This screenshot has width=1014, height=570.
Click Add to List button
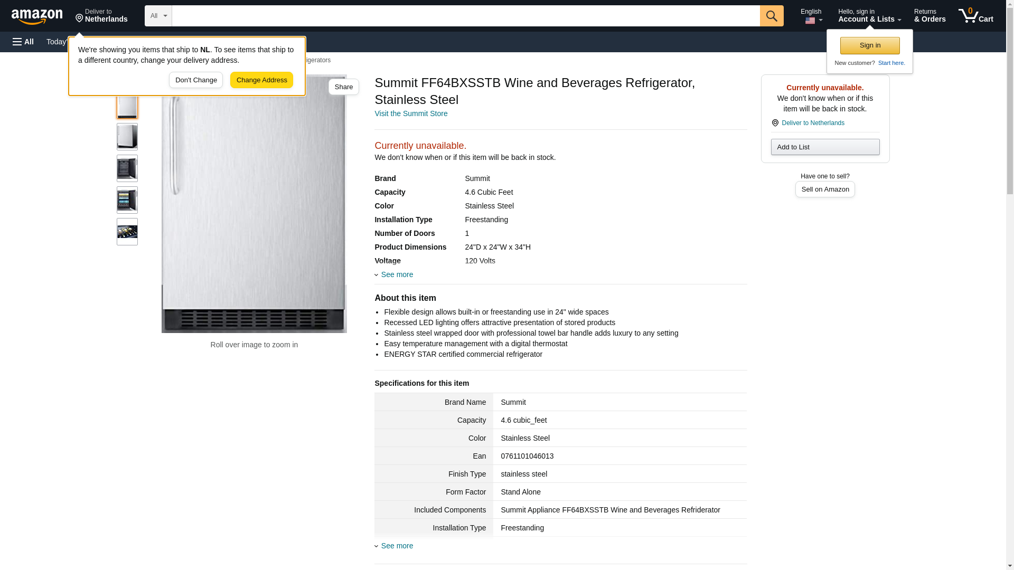(824, 147)
